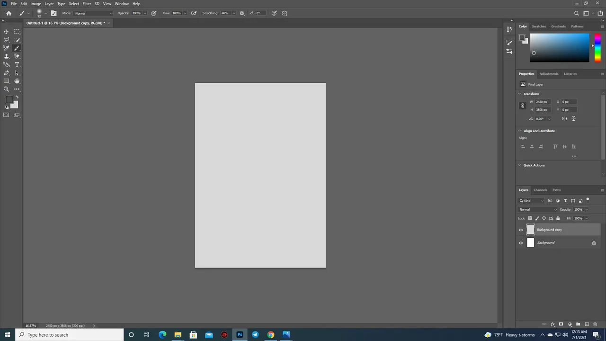Reset default foreground and background colors
The height and width of the screenshot is (341, 606).
pyautogui.click(x=7, y=108)
